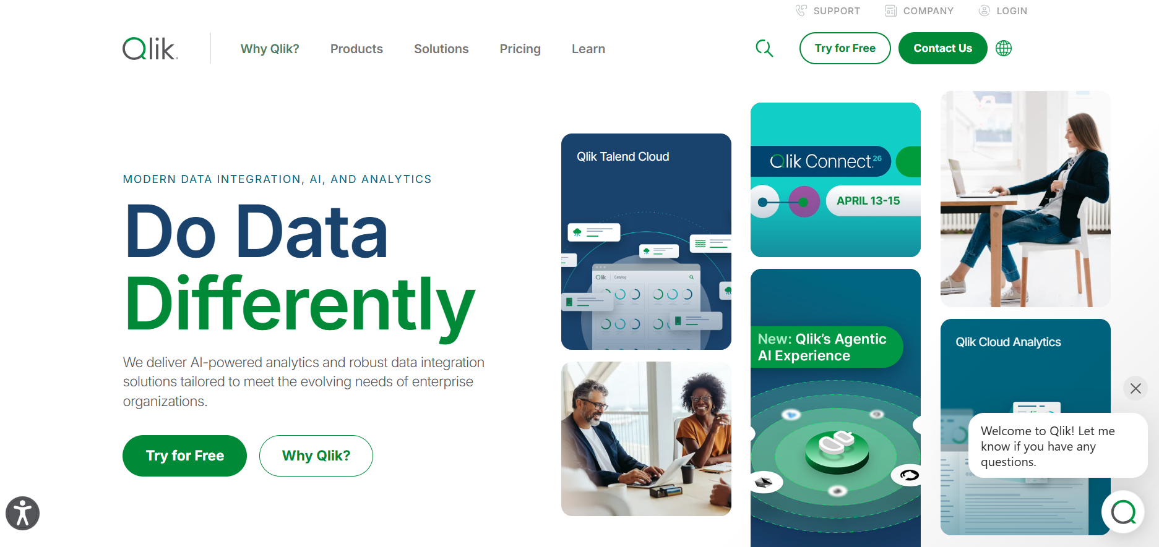
Task: Click the Contact Us button
Action: pos(943,48)
